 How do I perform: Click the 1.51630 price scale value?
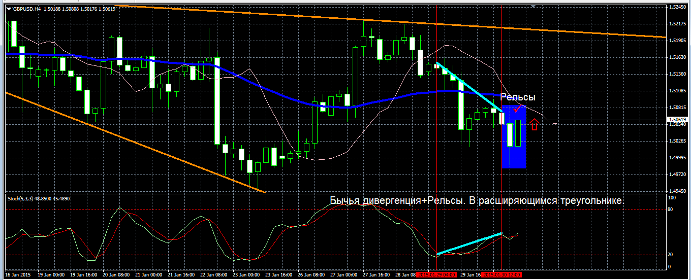pyautogui.click(x=679, y=57)
